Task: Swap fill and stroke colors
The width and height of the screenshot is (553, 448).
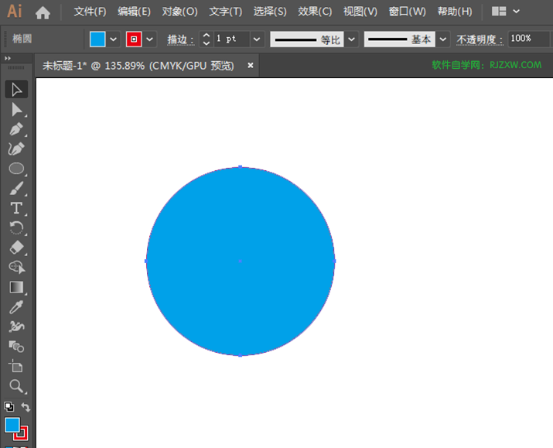Action: pyautogui.click(x=26, y=407)
